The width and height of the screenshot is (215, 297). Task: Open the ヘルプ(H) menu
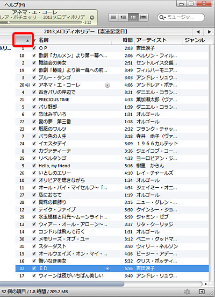[15, 5]
